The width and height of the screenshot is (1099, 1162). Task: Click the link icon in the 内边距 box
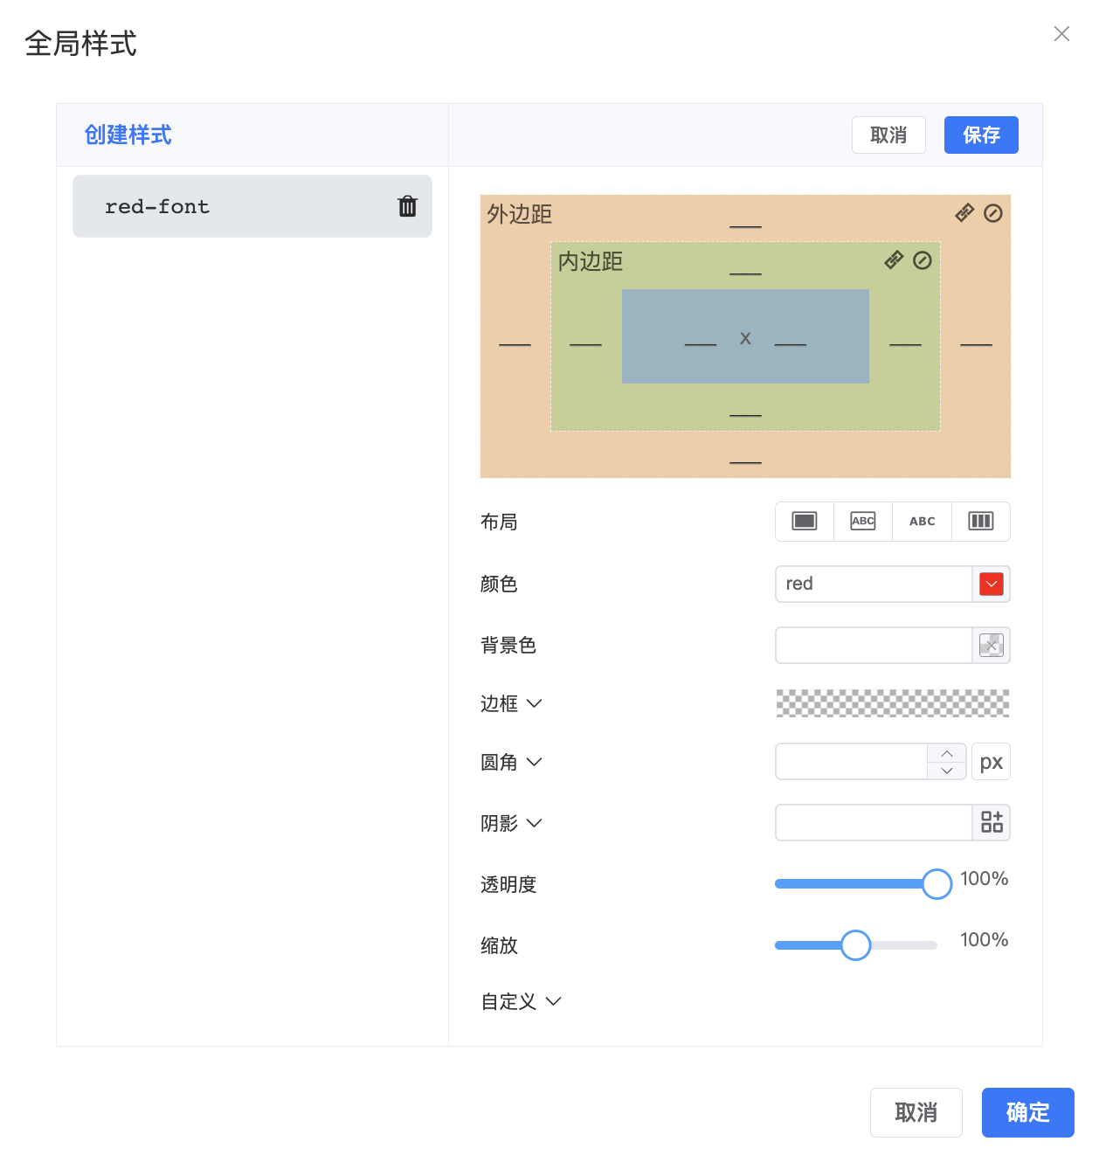coord(894,260)
